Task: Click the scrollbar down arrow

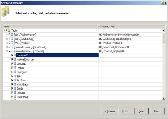Action: pyautogui.click(x=163, y=98)
